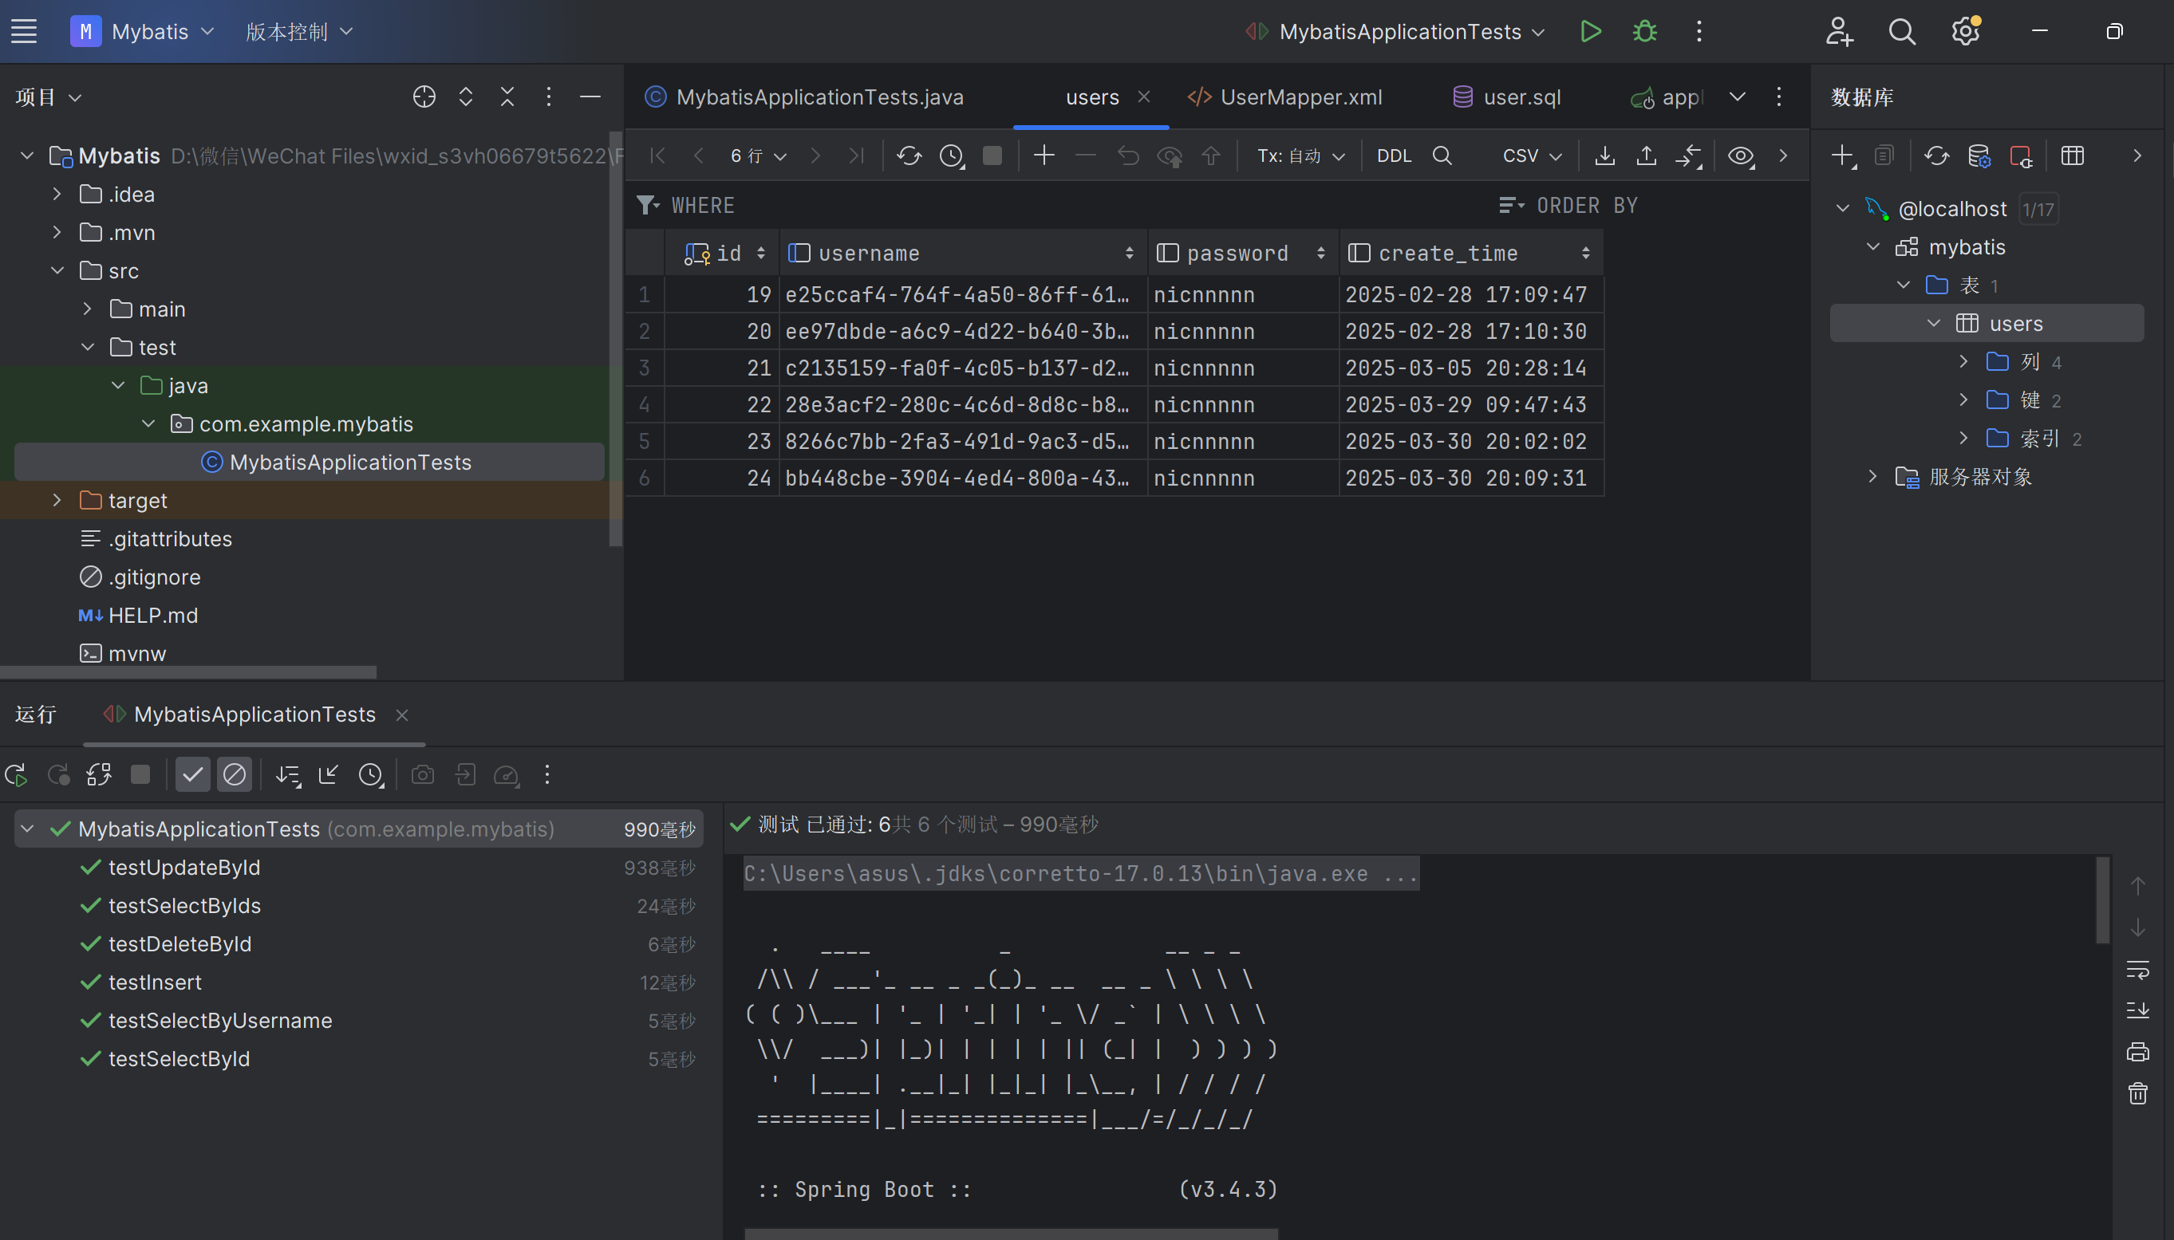This screenshot has height=1240, width=2174.
Task: Click the clear console trash icon
Action: click(x=2137, y=1093)
